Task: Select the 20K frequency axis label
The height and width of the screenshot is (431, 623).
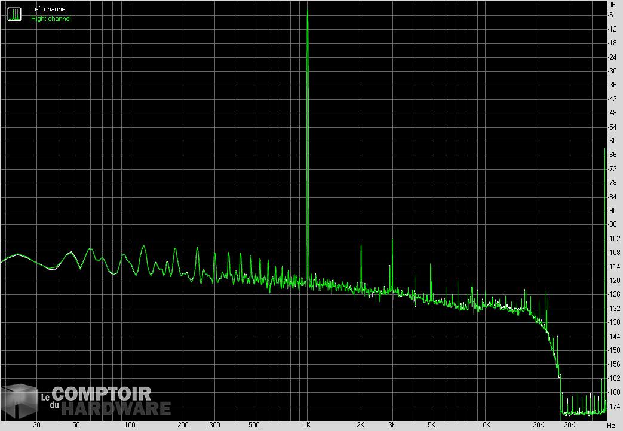Action: coord(538,425)
